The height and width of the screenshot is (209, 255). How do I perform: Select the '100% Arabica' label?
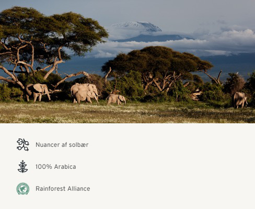(x=56, y=167)
